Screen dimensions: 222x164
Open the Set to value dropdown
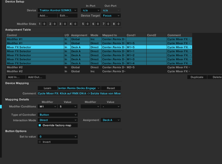[x=58, y=137]
